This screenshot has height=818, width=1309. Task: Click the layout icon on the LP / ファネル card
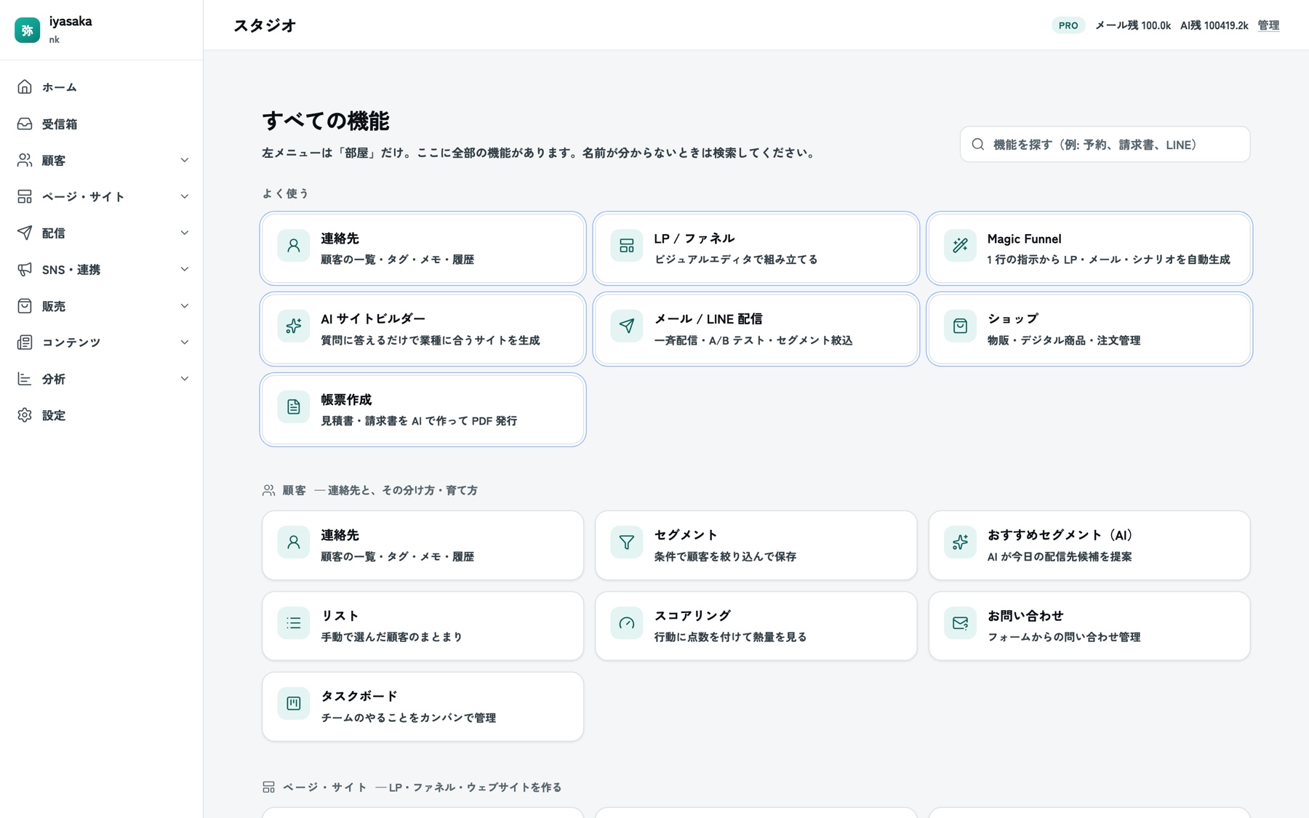[x=626, y=246]
